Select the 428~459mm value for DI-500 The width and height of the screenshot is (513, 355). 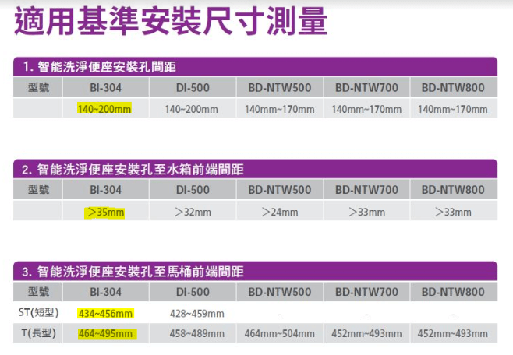coord(197,314)
